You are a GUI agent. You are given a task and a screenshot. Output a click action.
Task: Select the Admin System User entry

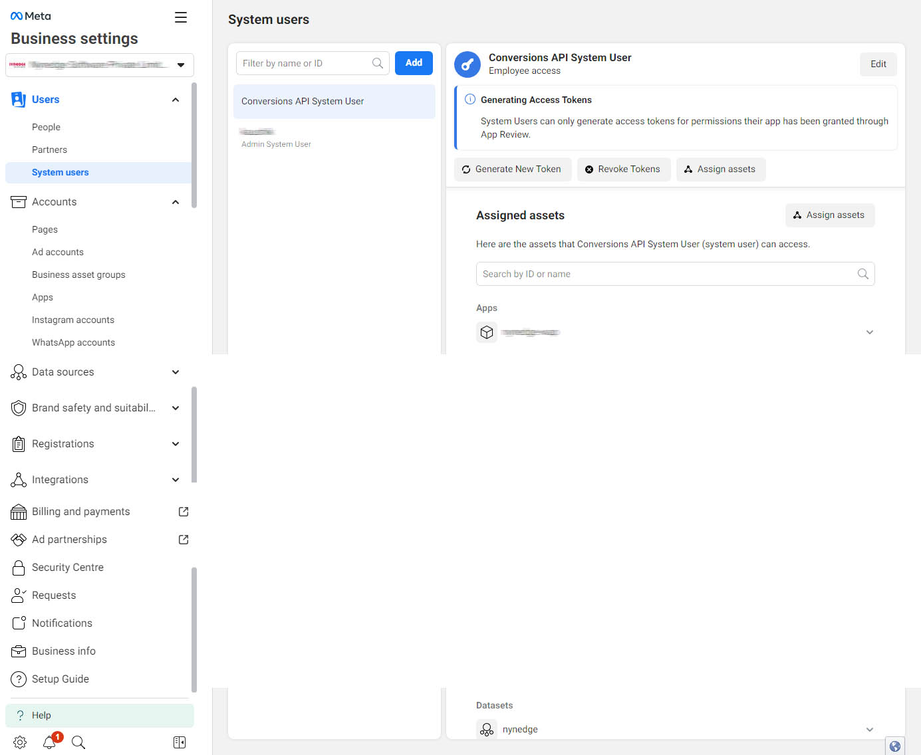[x=334, y=138]
